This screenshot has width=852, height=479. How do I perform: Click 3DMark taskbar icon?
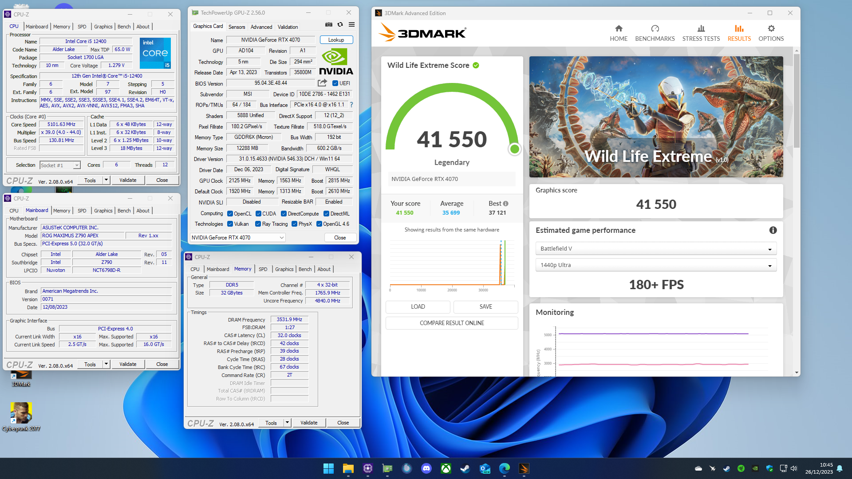click(524, 468)
